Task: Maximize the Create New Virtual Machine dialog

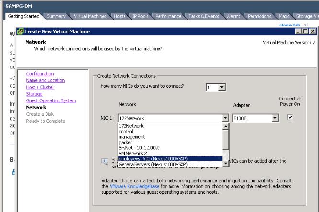Action: [305, 31]
